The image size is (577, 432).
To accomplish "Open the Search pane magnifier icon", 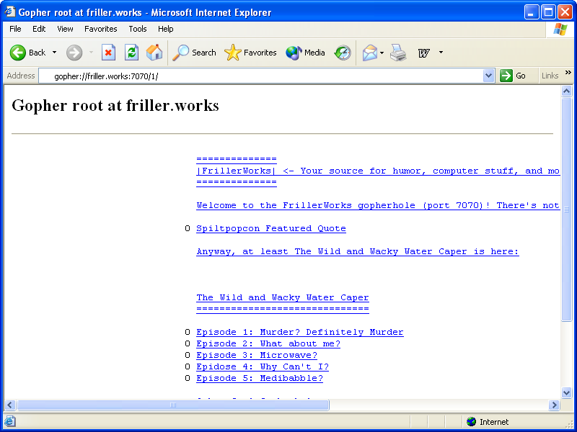I will click(x=194, y=53).
